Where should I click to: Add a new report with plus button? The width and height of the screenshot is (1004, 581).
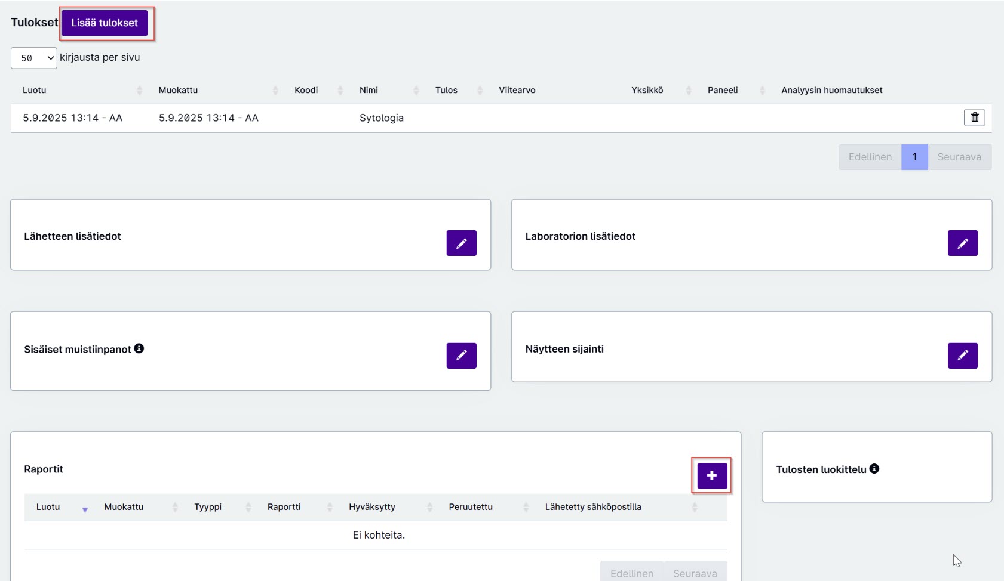[712, 475]
